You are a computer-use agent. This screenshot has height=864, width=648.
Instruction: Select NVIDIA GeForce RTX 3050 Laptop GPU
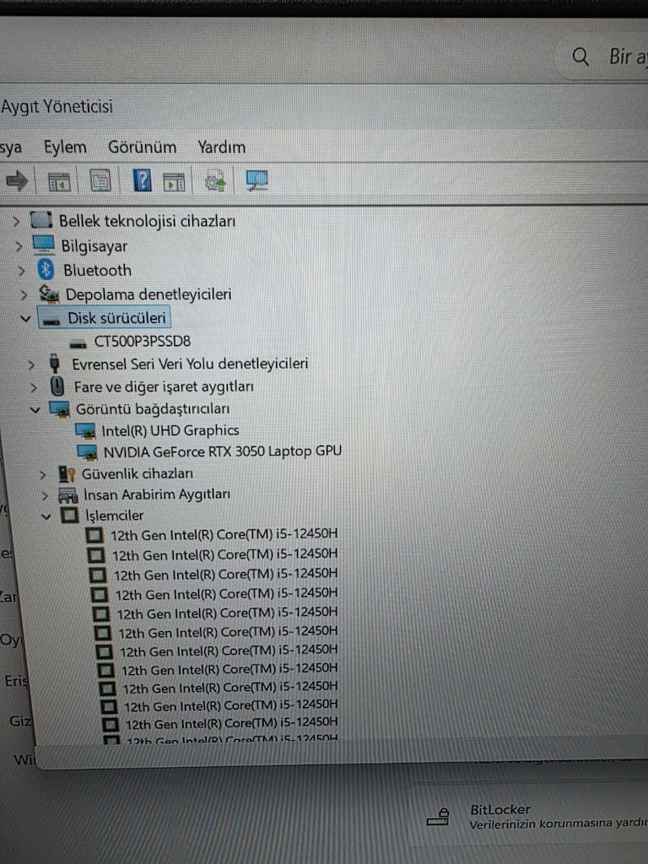[223, 451]
